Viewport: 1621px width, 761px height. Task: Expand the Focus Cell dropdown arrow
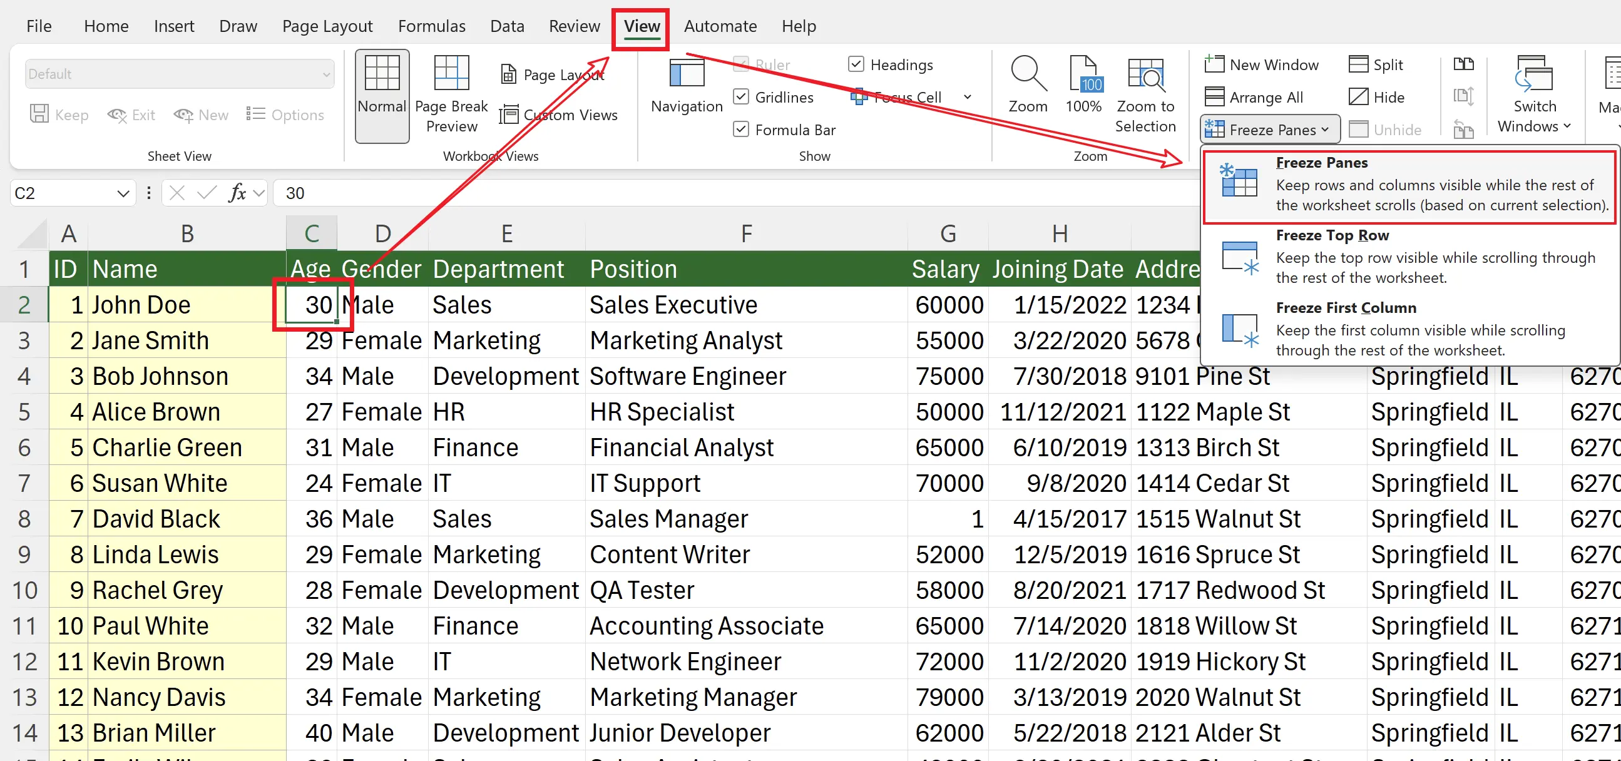pos(968,97)
